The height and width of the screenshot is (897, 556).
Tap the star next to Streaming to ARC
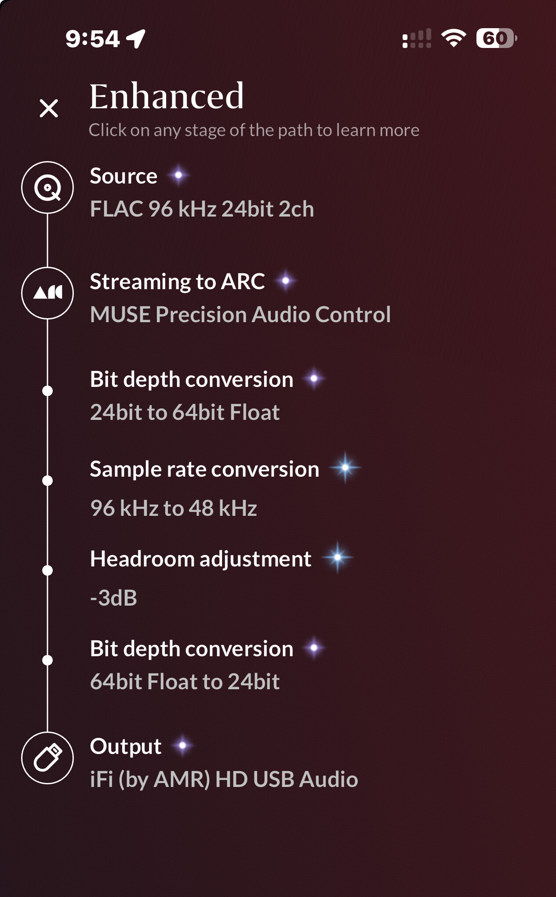pyautogui.click(x=286, y=280)
